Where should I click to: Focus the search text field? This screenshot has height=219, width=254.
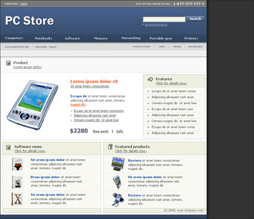click(x=164, y=19)
